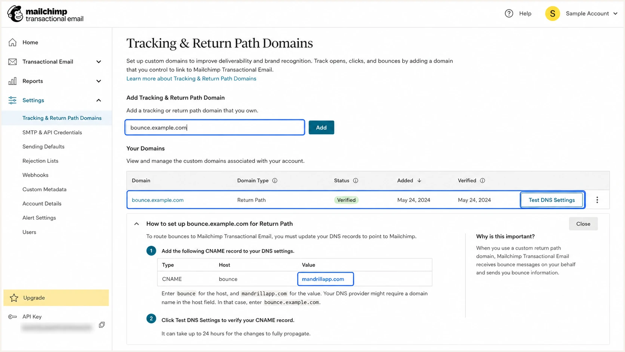Go to Custom Metadata
Screen dimensions: 625x352
click(x=44, y=189)
